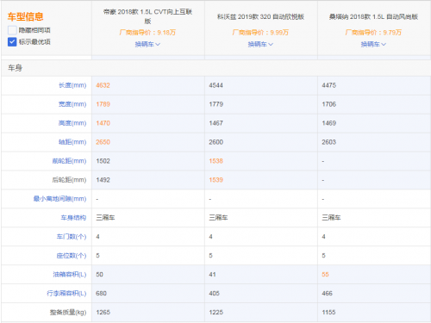Click the 车型信息 heading
This screenshot has height=323, width=431.
[25, 16]
